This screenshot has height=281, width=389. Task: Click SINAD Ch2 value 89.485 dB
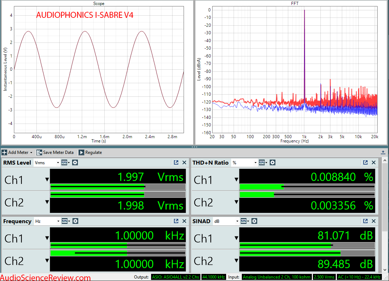(345, 264)
